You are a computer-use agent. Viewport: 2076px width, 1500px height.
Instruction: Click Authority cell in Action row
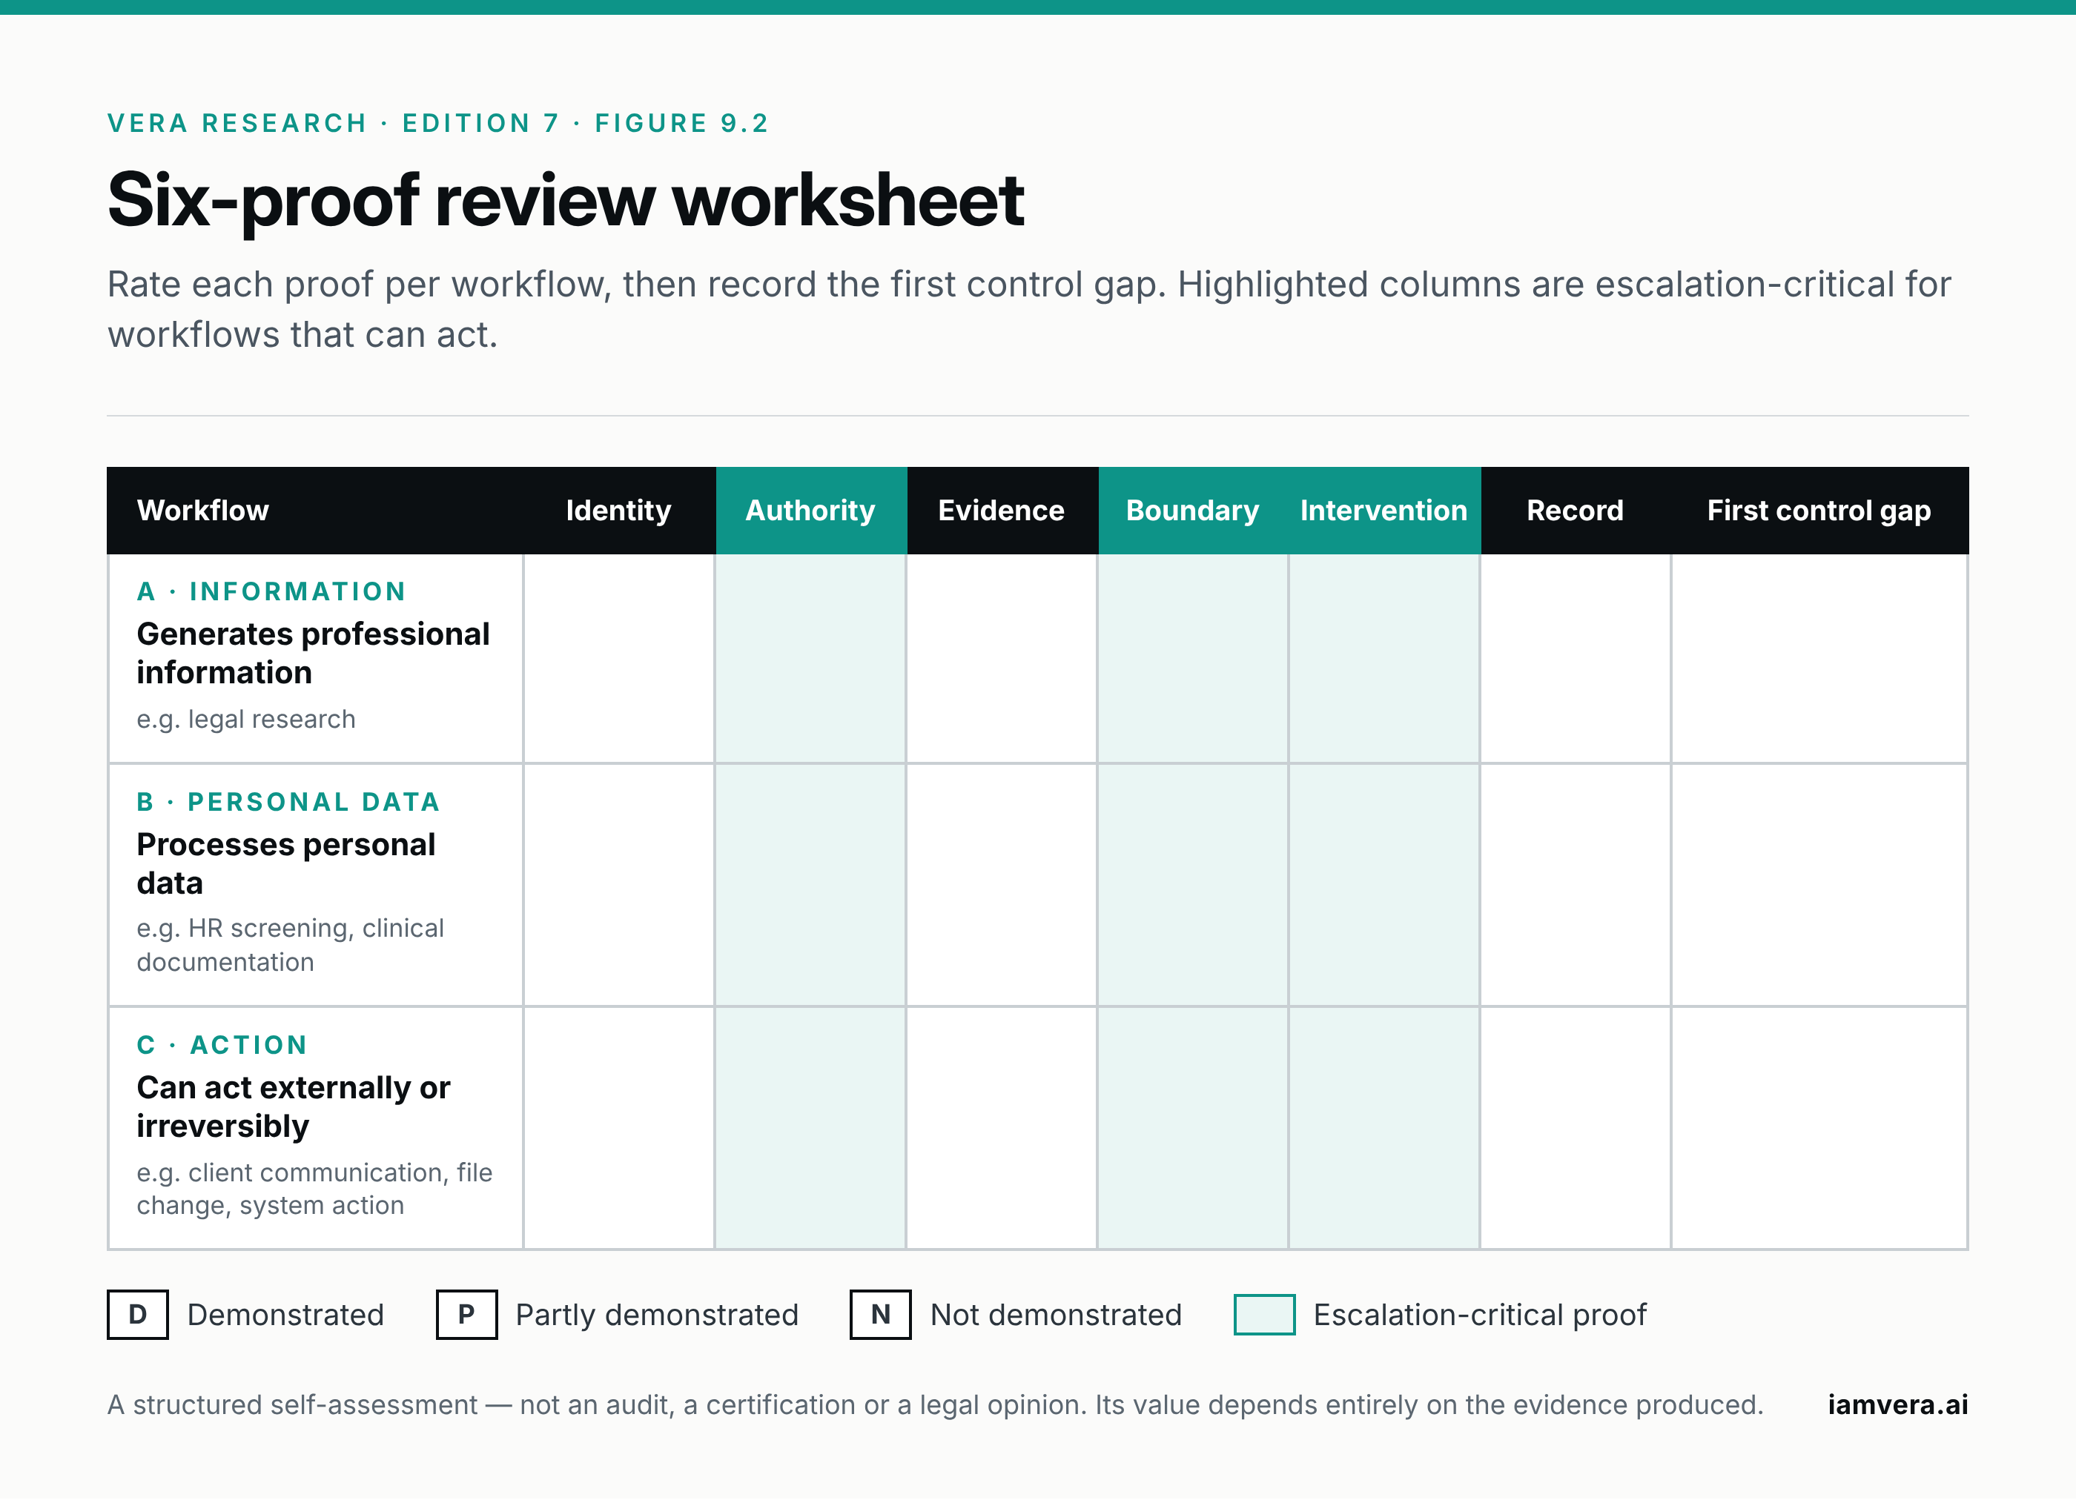(x=810, y=1127)
